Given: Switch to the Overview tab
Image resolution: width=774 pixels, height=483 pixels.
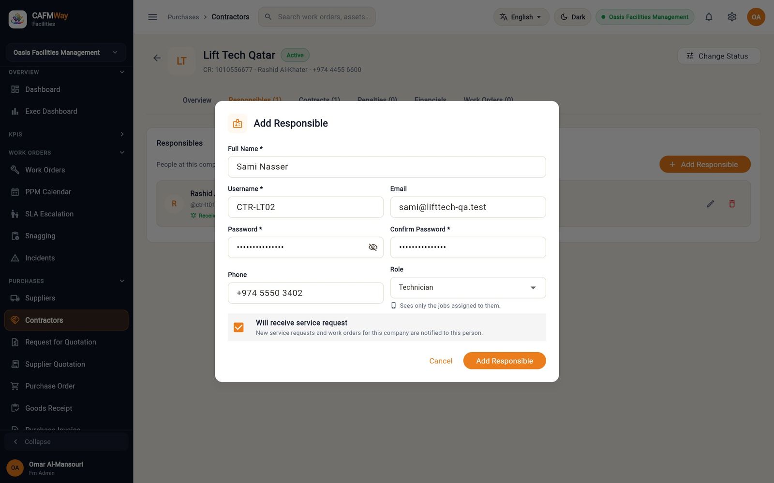Looking at the screenshot, I should (x=197, y=100).
